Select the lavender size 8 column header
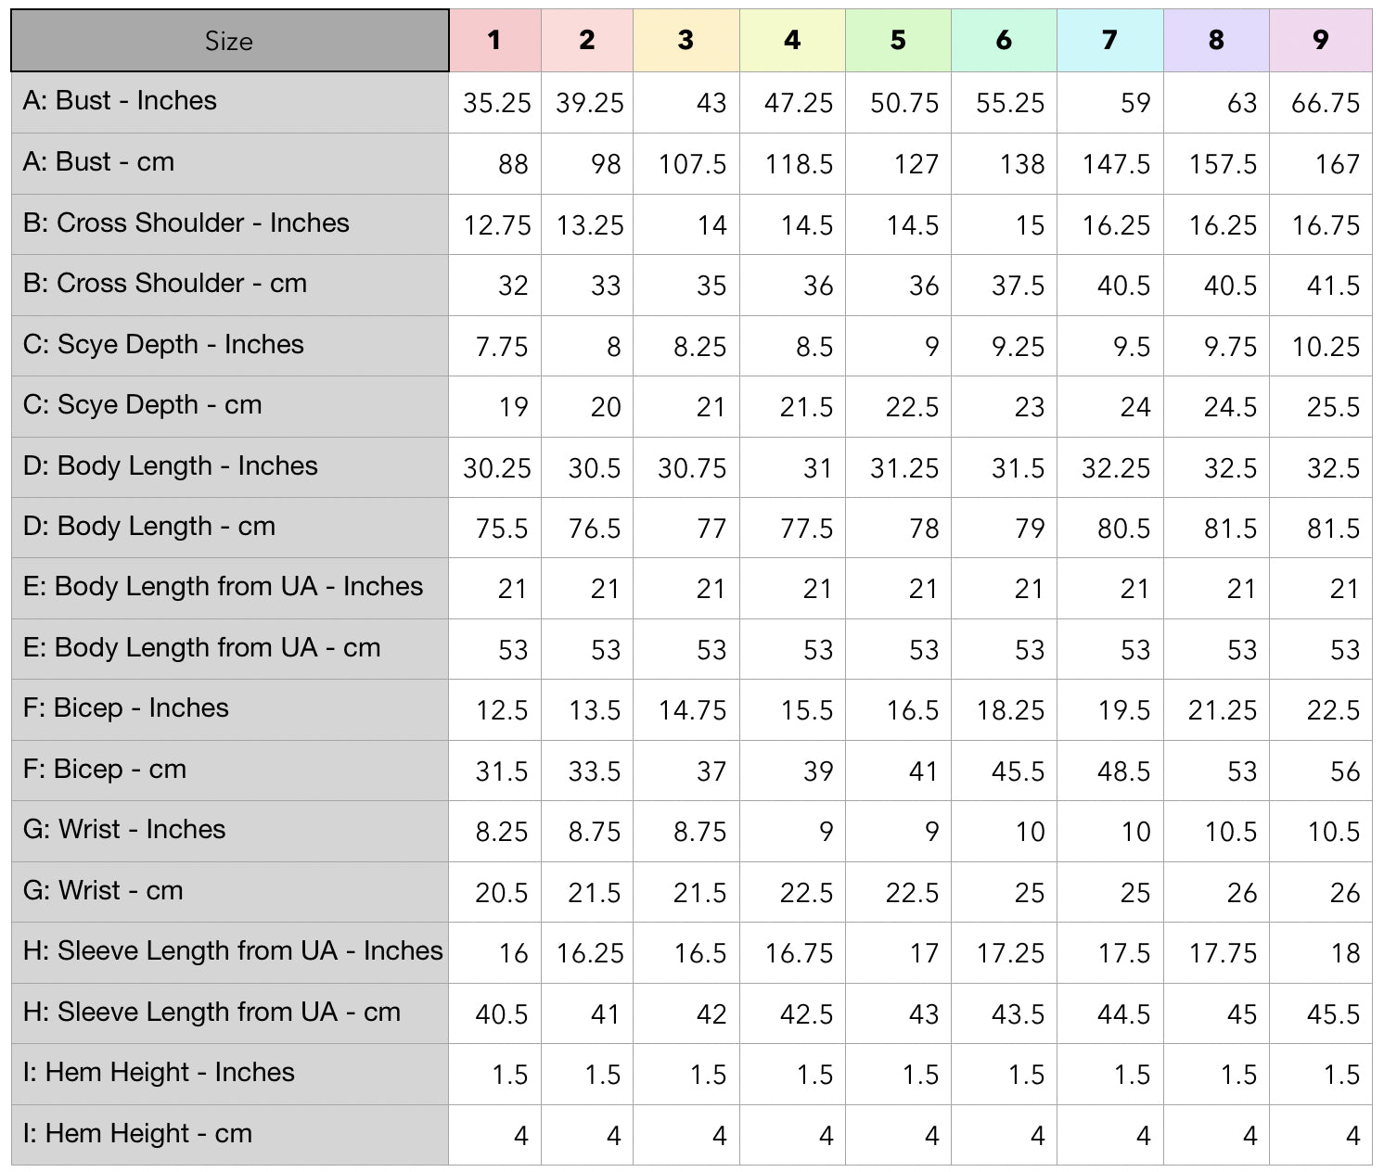Image resolution: width=1384 pixels, height=1172 pixels. click(1216, 40)
